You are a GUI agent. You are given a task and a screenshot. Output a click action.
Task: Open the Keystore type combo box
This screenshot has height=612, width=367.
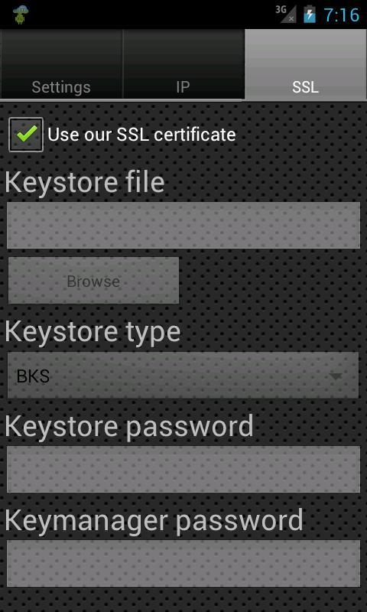click(x=183, y=375)
